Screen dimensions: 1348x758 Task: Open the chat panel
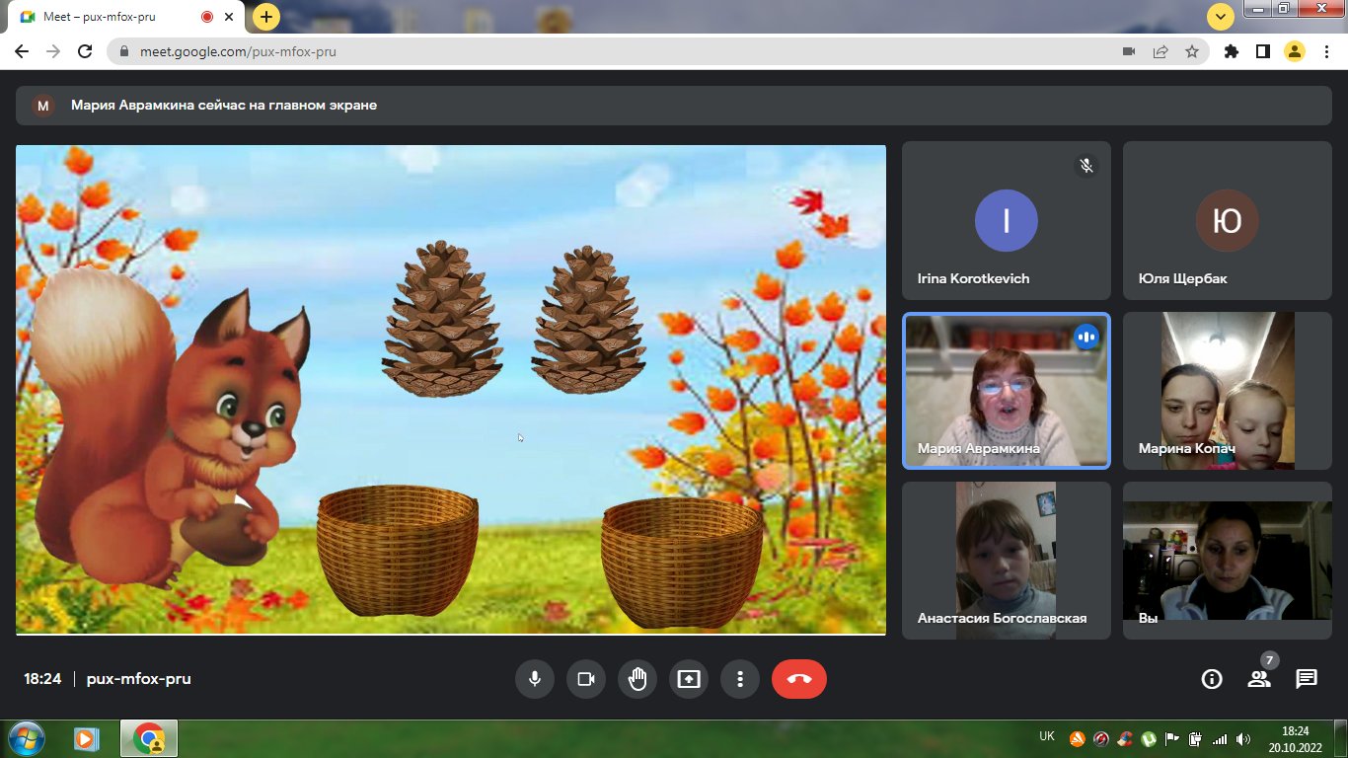point(1307,679)
